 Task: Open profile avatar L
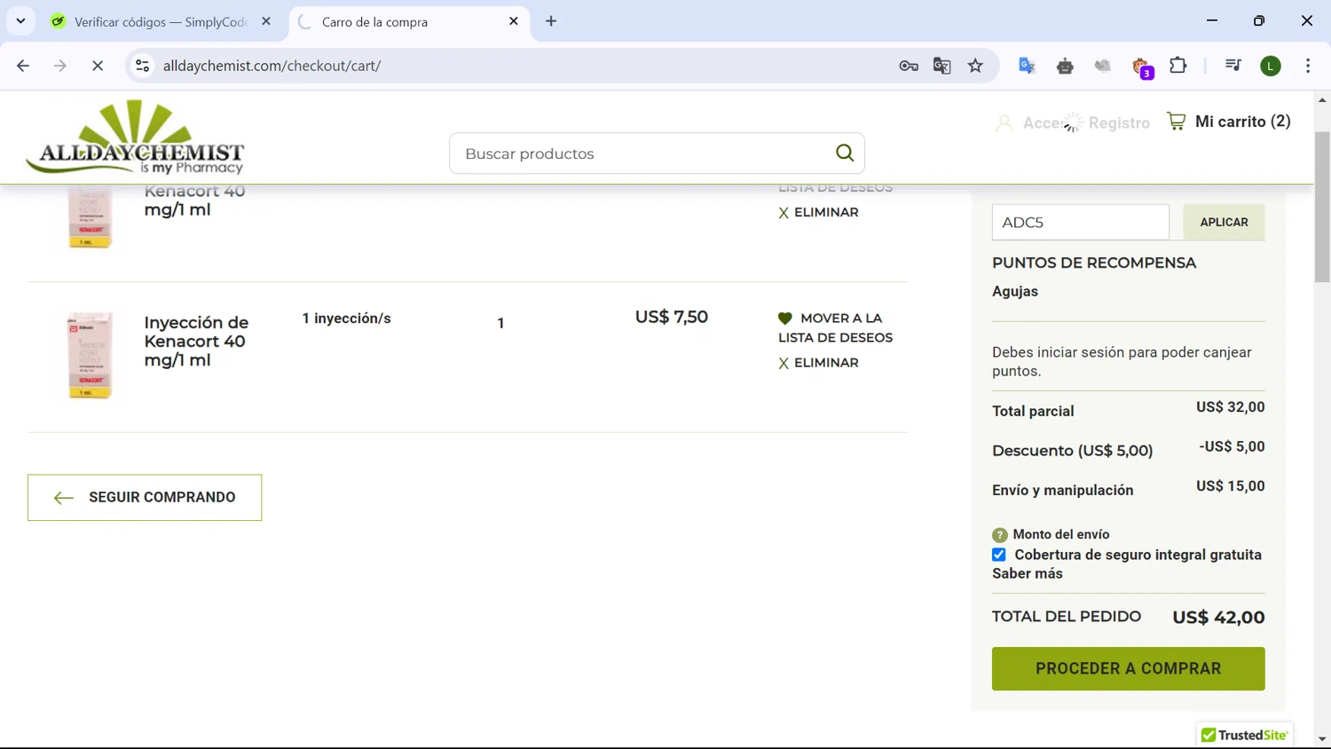(1271, 66)
